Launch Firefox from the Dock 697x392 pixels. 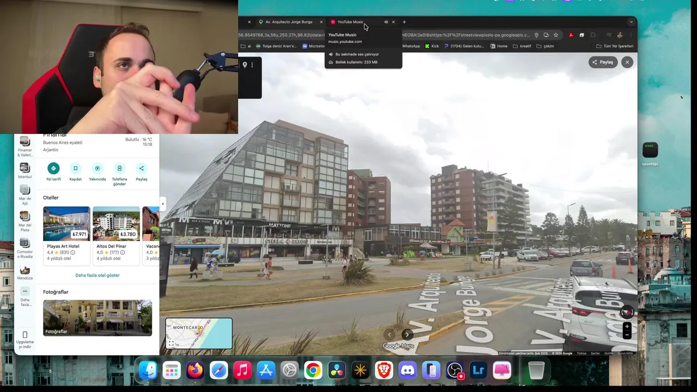[195, 371]
